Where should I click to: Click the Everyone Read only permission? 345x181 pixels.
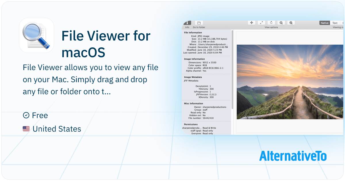[202, 134]
